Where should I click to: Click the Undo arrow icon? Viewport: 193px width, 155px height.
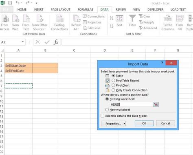18,3
